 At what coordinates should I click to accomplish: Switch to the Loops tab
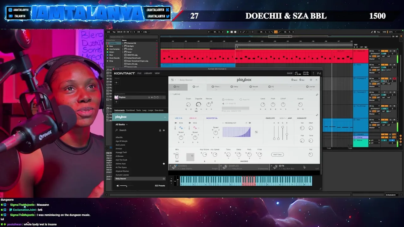[151, 110]
